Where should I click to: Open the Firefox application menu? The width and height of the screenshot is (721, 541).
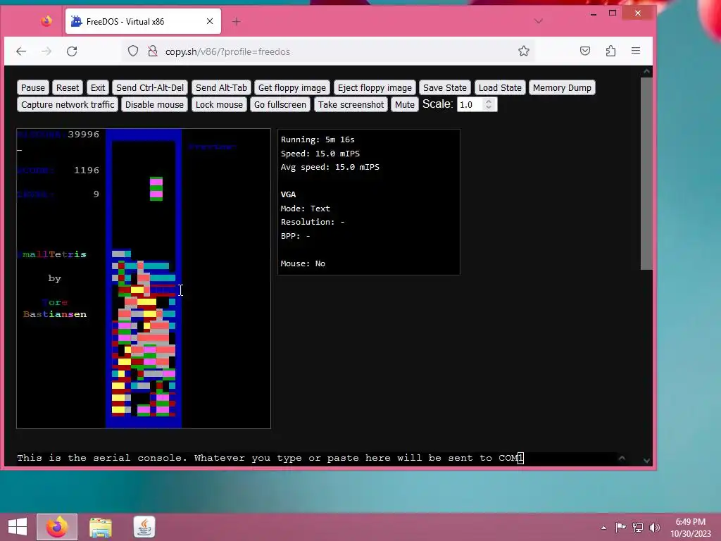point(636,51)
